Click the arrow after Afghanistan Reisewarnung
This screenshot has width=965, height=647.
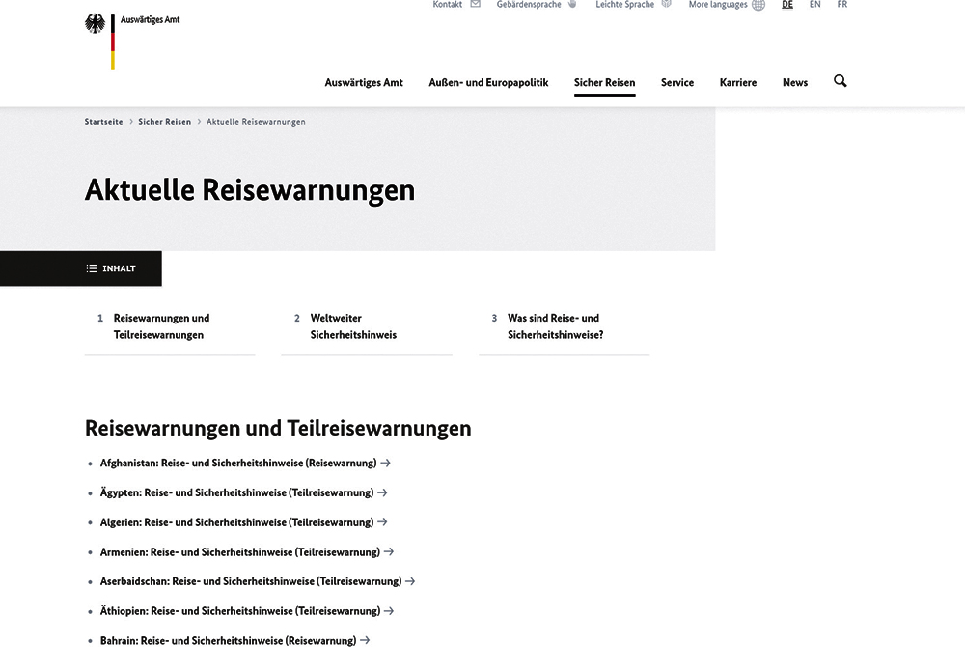tap(386, 463)
